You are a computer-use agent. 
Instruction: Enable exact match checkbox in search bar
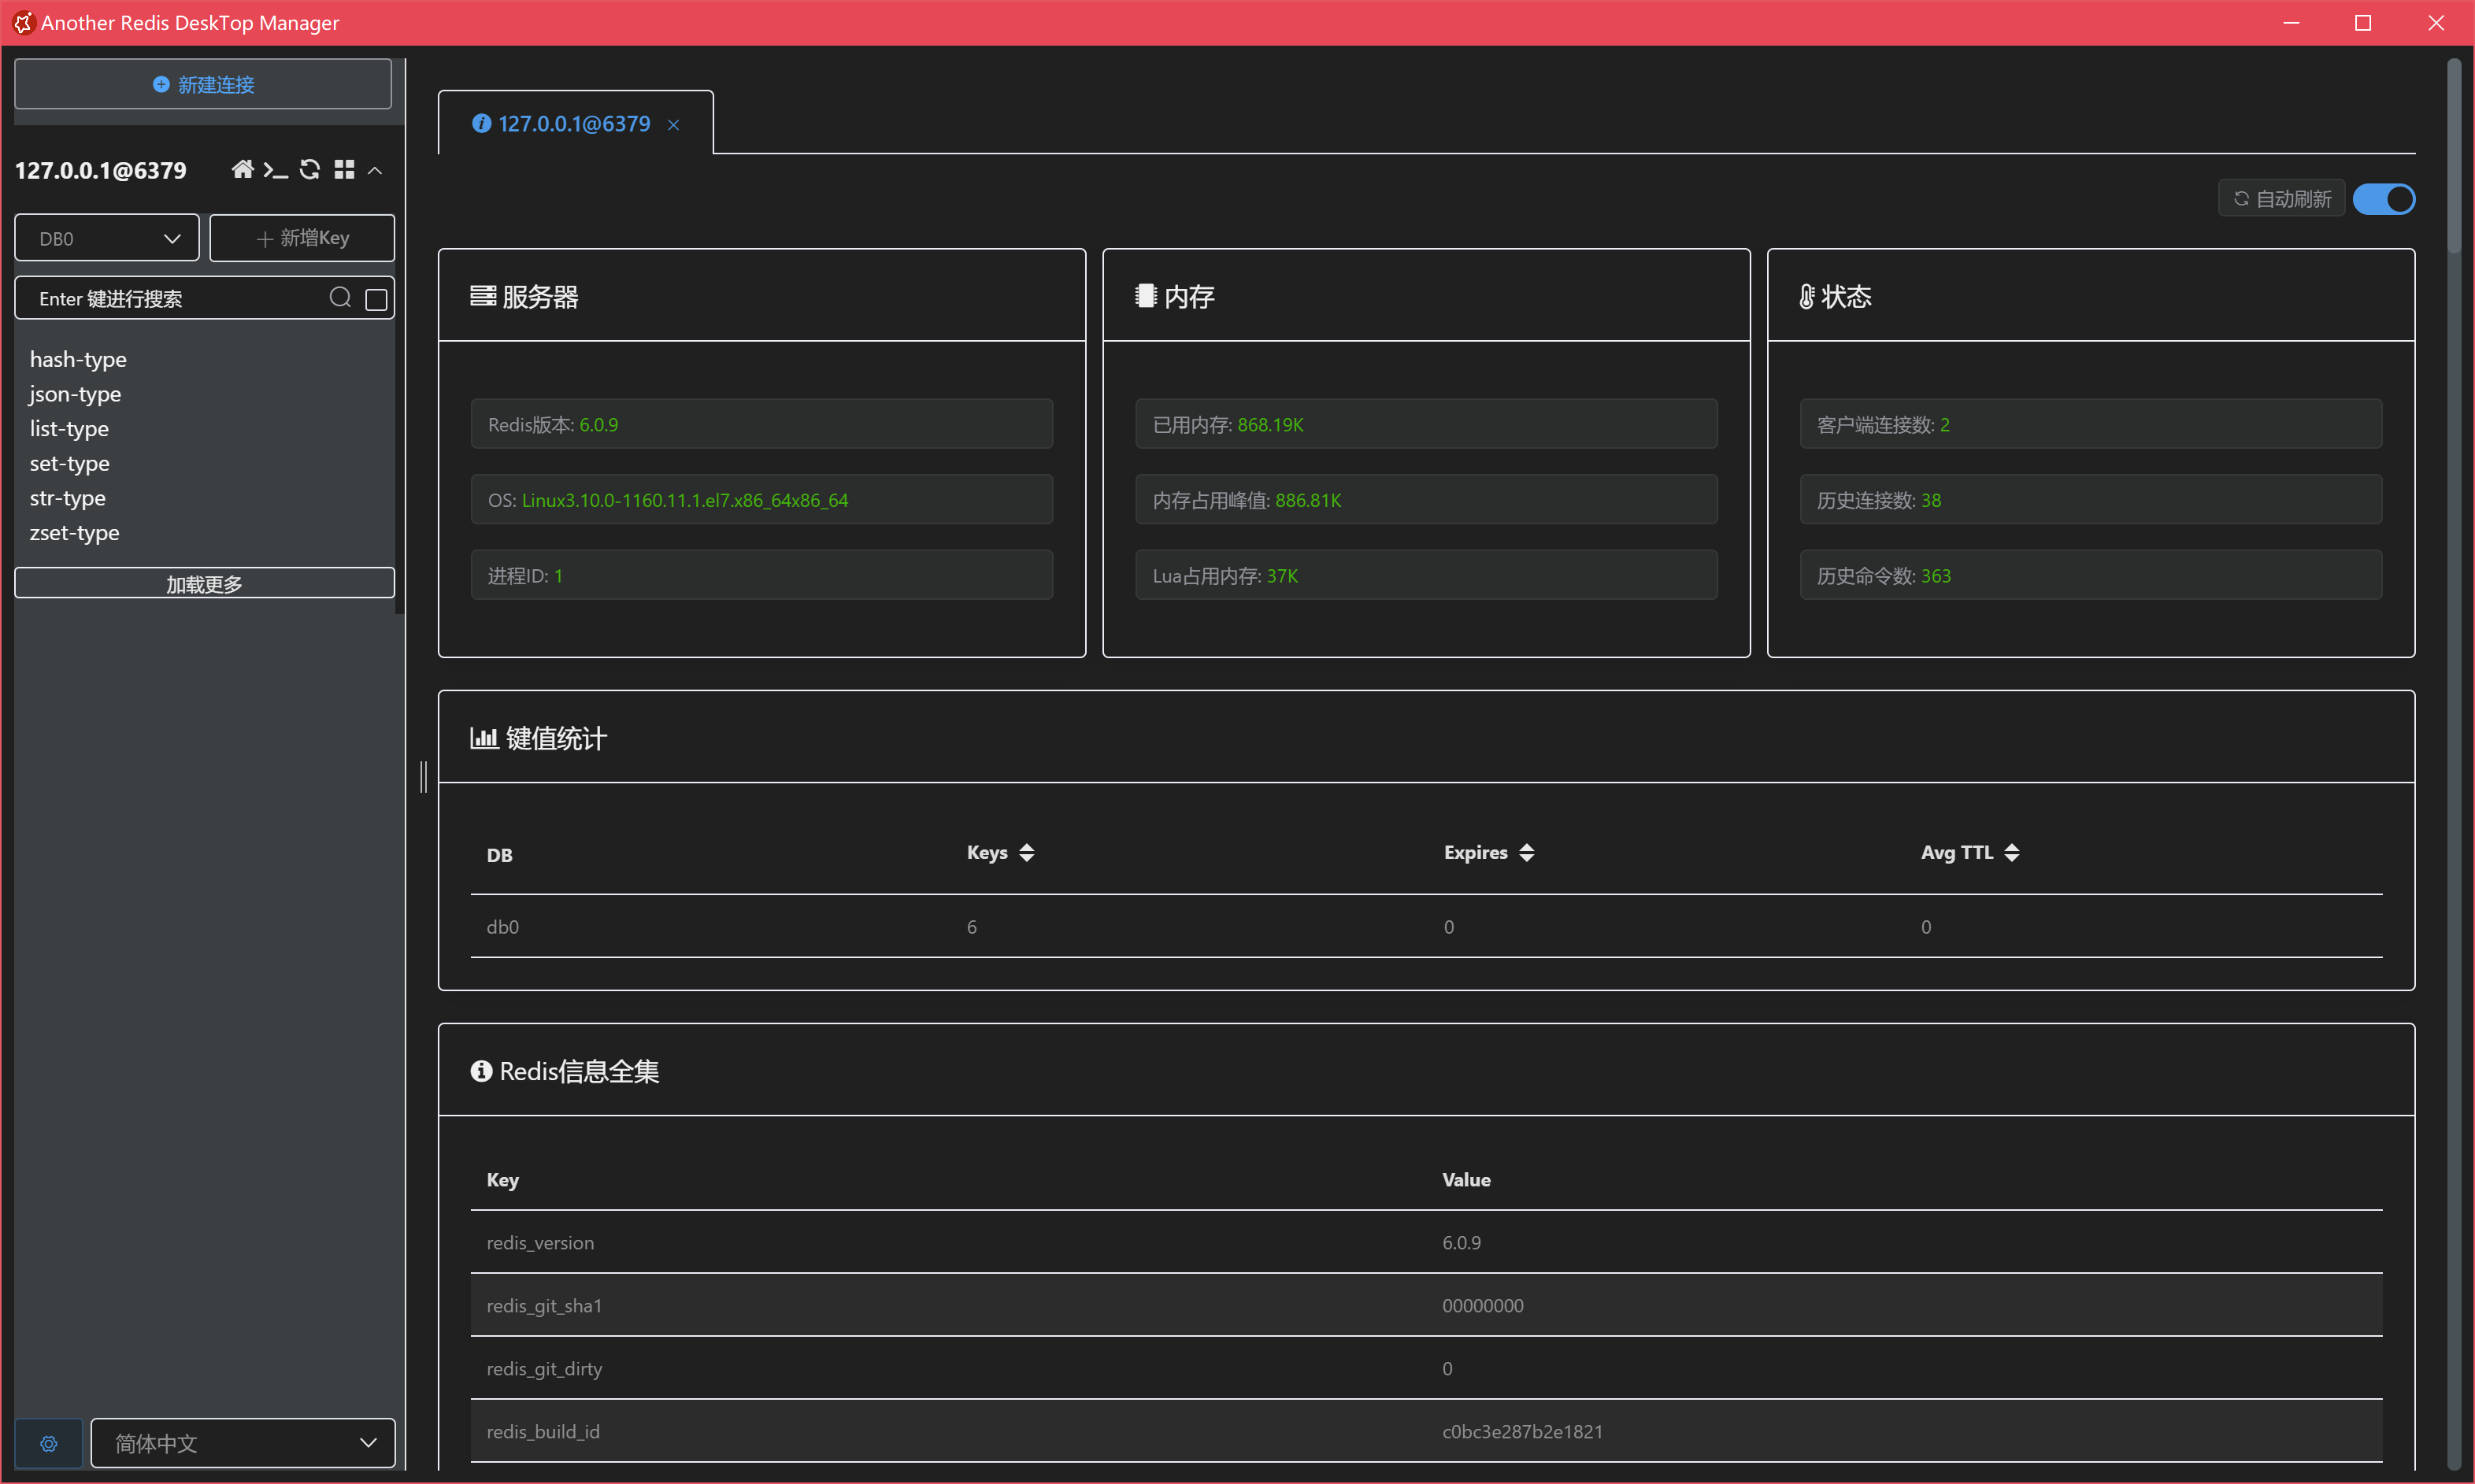(x=375, y=298)
